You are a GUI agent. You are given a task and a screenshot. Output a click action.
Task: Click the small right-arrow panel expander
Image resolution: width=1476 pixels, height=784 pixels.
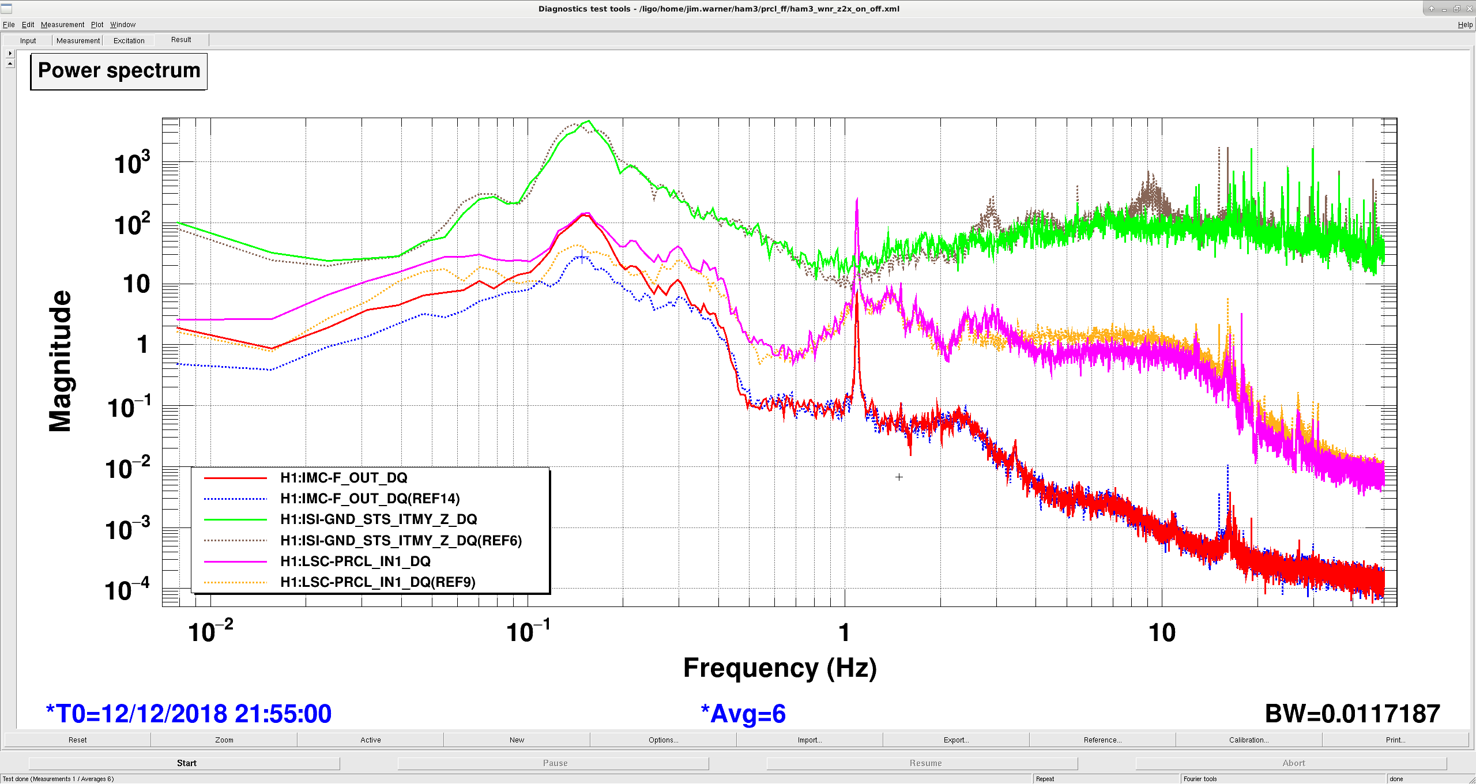[x=10, y=53]
